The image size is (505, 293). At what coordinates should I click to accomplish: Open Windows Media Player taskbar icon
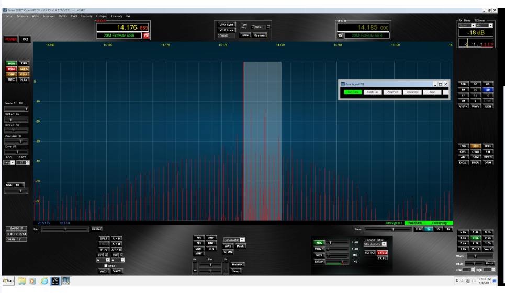32,281
